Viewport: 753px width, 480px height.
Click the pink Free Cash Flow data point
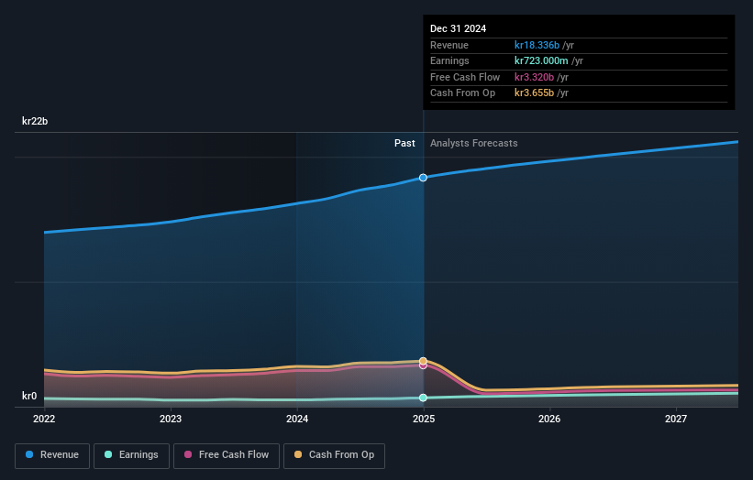(x=423, y=365)
